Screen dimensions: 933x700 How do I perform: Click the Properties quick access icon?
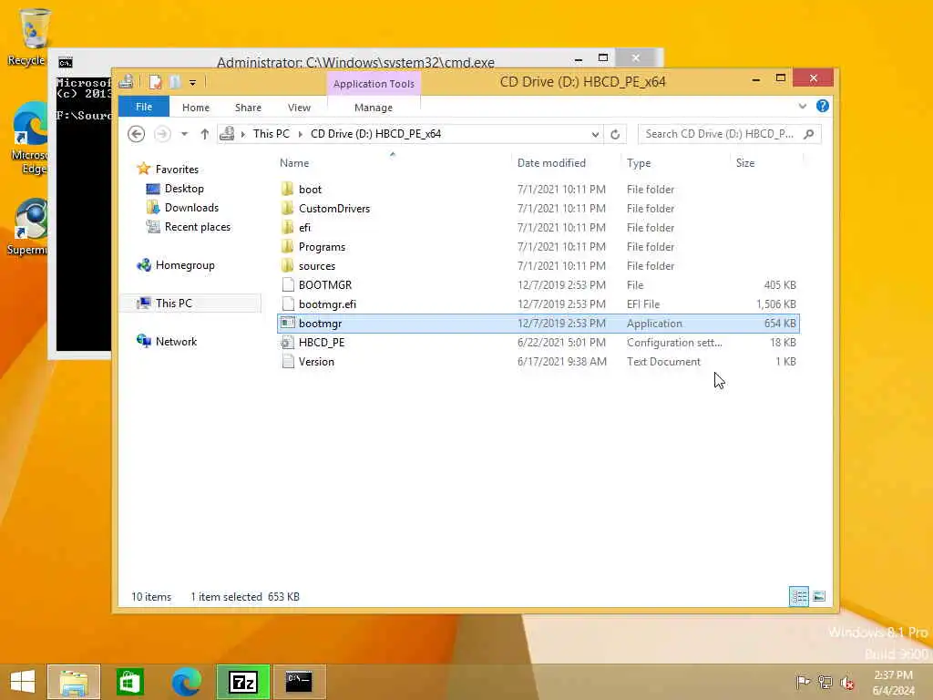[x=155, y=82]
